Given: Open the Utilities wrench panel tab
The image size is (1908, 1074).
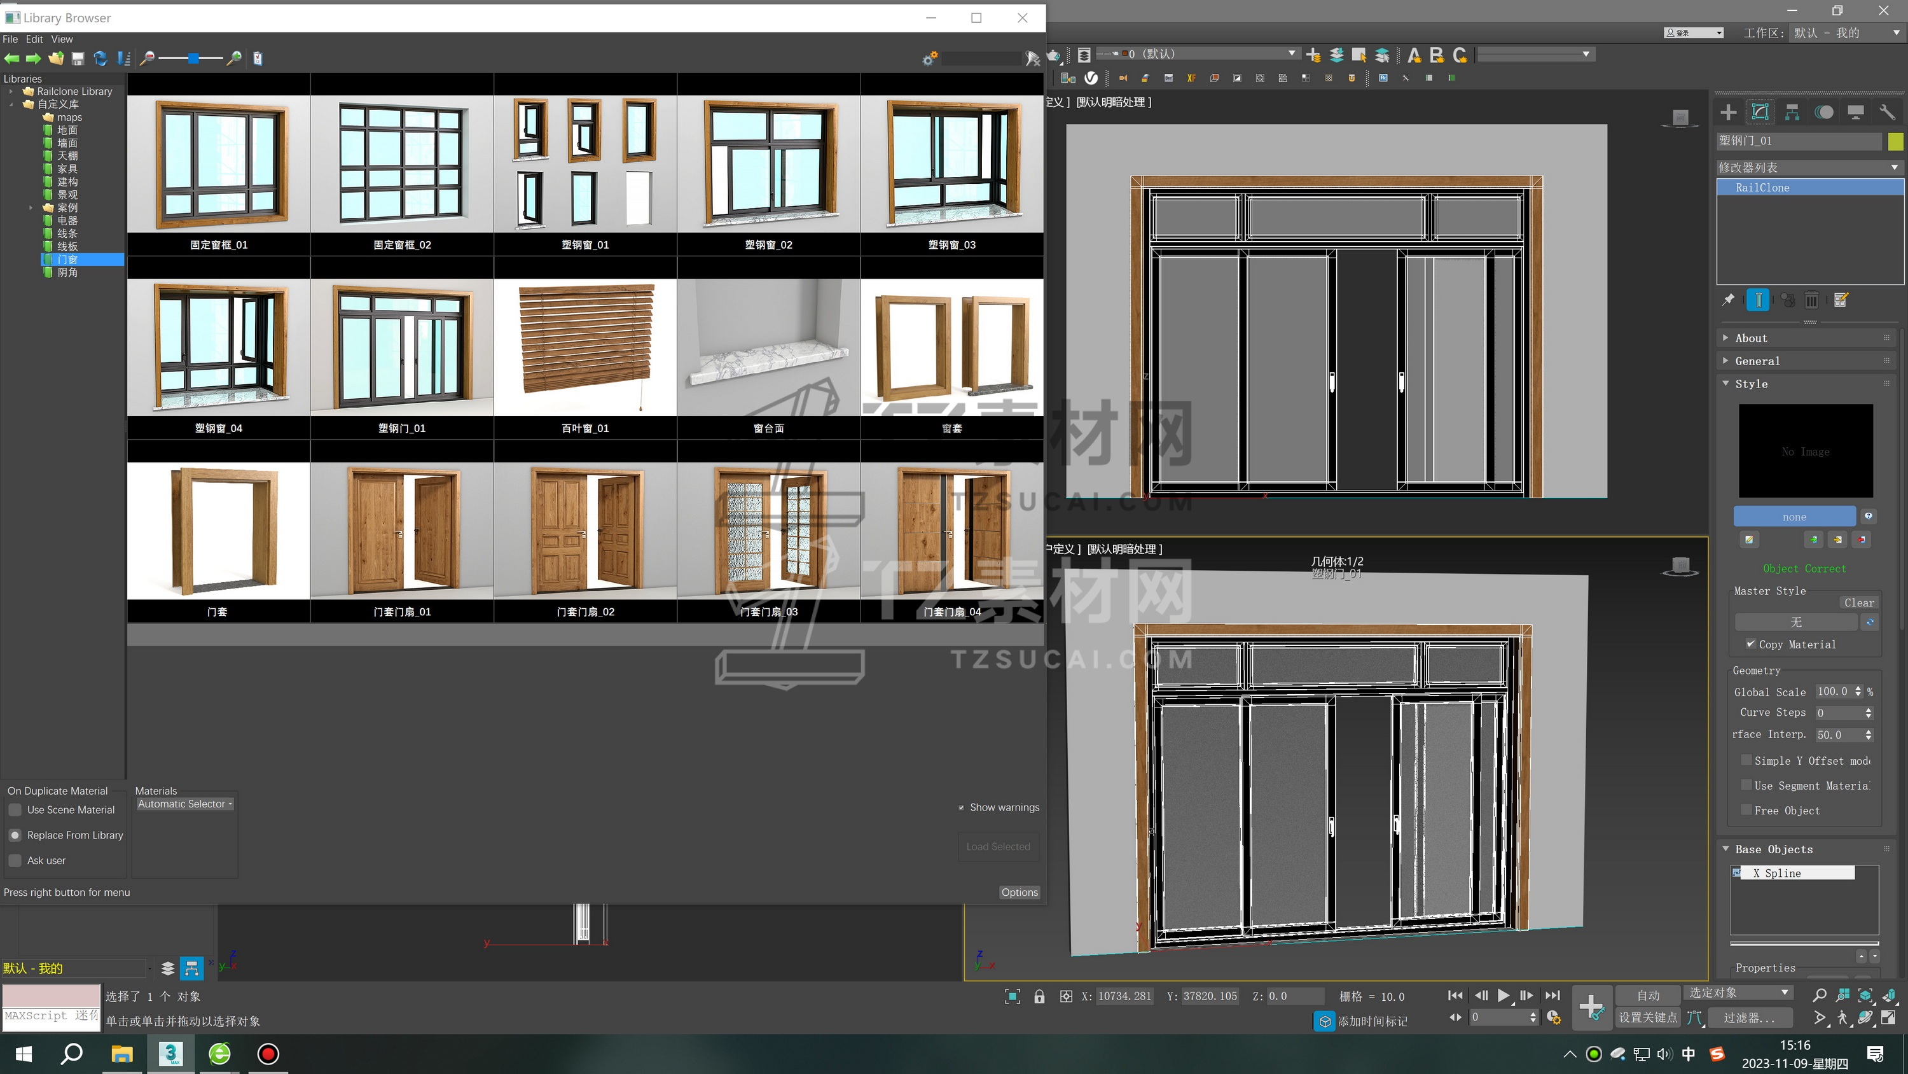Looking at the screenshot, I should (1886, 113).
